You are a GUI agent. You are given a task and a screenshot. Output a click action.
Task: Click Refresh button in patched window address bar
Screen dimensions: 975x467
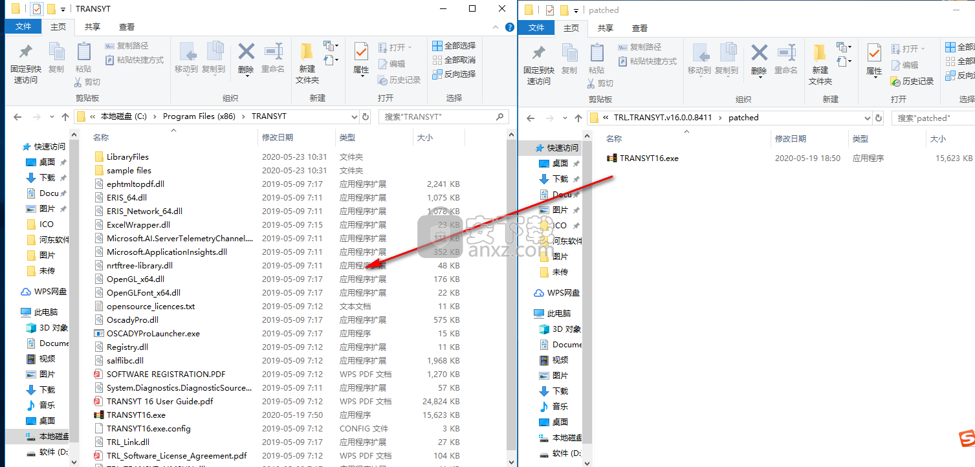point(879,118)
